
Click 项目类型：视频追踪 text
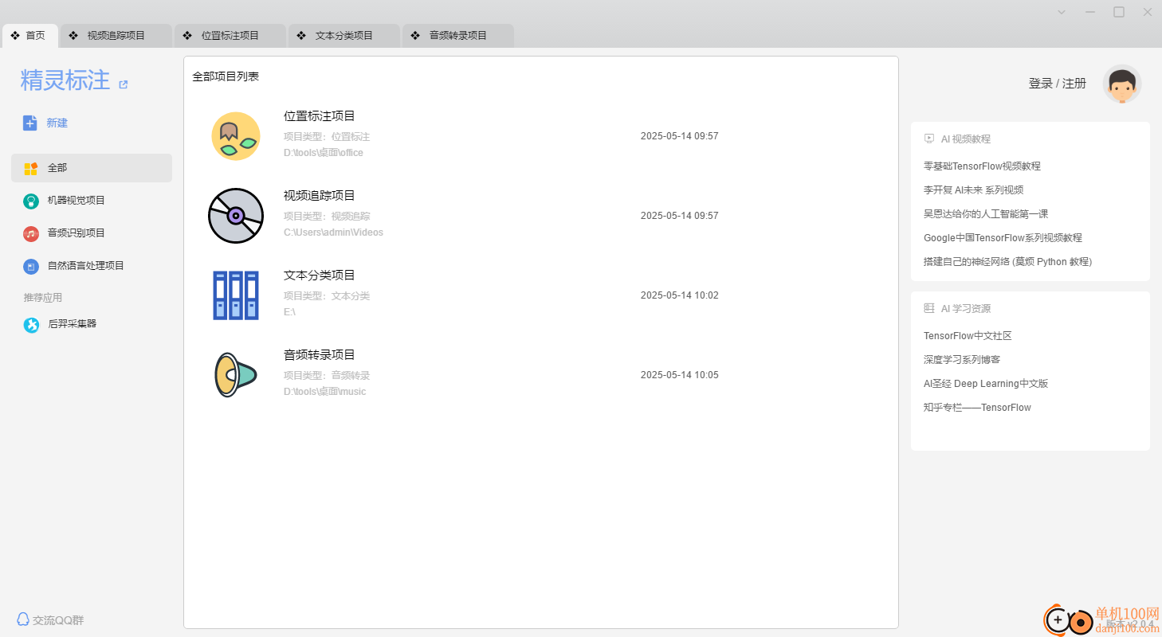coord(327,217)
